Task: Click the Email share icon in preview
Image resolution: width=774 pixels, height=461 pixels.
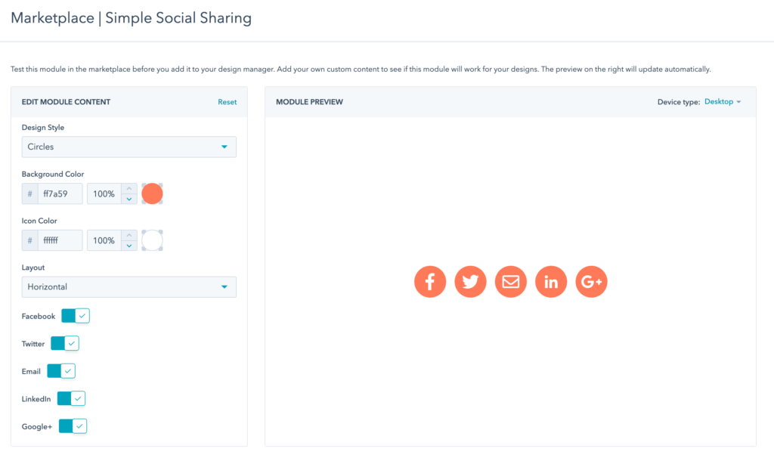Action: point(511,282)
